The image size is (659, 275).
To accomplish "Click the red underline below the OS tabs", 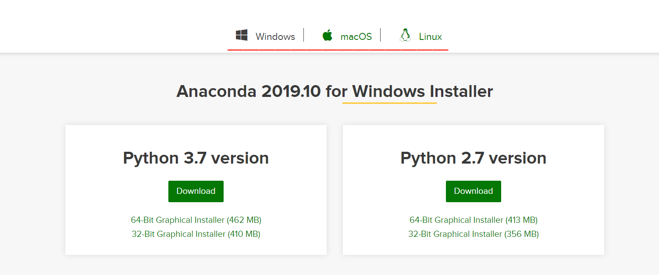I will [338, 50].
